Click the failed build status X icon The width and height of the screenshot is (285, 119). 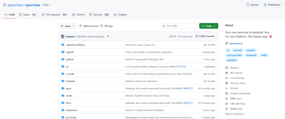point(108,36)
